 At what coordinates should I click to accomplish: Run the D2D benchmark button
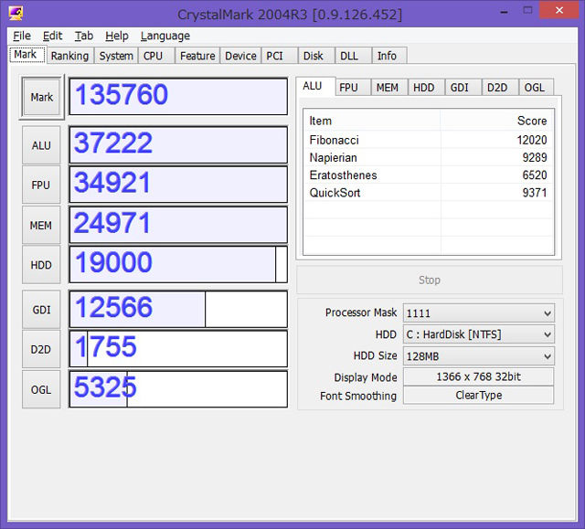[x=41, y=349]
